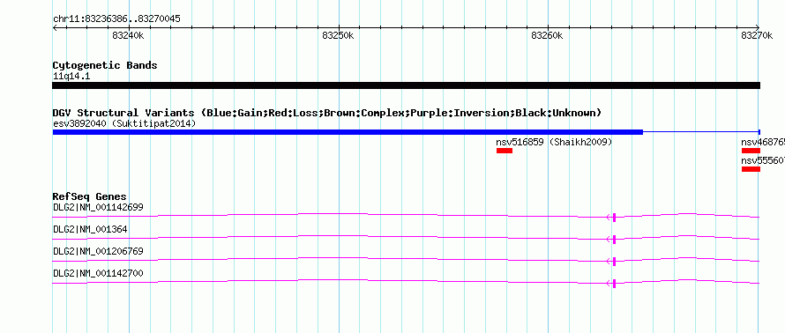The height and width of the screenshot is (333, 785).
Task: Open the DLG2|NM_001142699 transcript label
Action: (x=98, y=208)
